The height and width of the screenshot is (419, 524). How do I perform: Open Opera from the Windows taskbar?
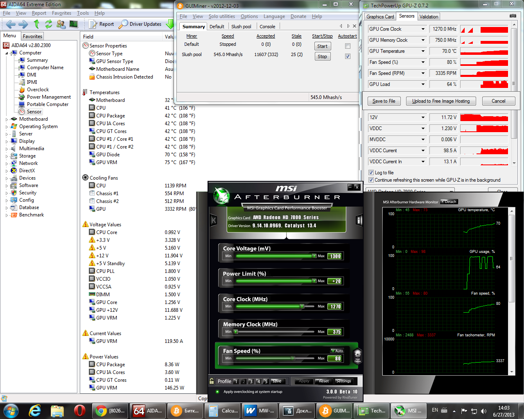coord(79,410)
